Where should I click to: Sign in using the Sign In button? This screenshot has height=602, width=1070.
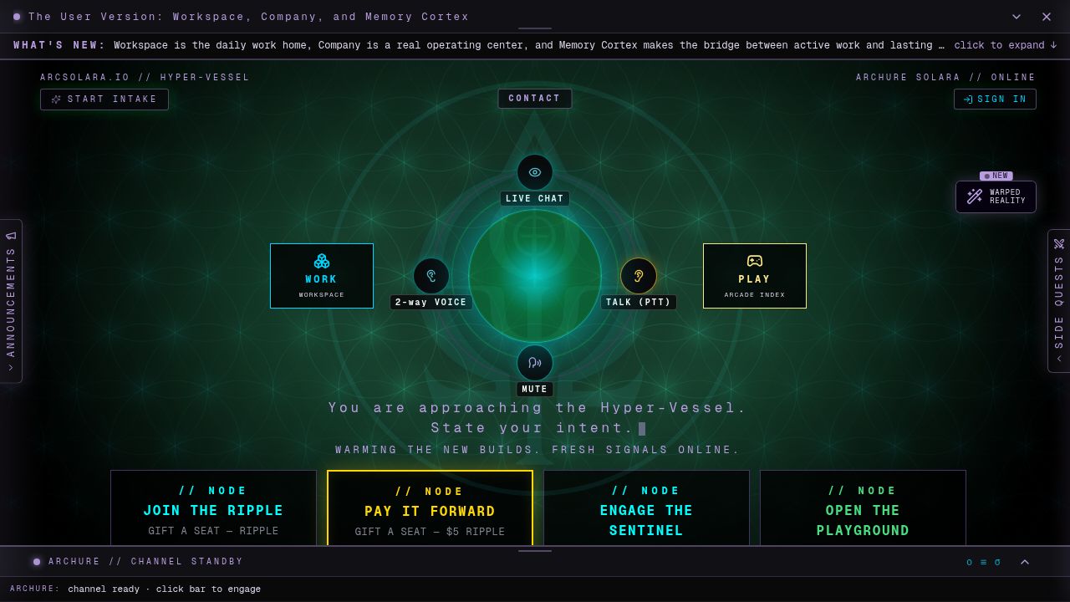pos(995,99)
